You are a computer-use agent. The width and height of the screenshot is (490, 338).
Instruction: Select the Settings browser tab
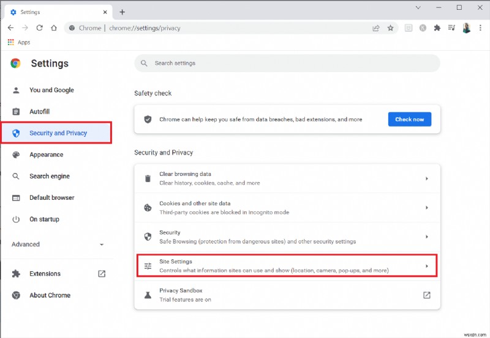point(58,12)
